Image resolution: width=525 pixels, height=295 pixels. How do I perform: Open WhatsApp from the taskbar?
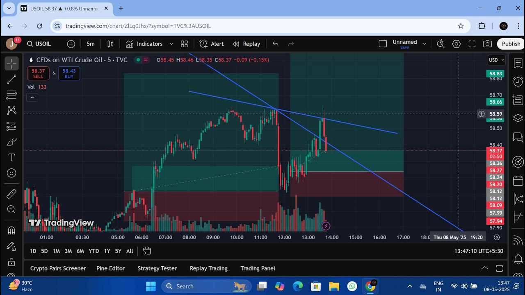pos(352,286)
